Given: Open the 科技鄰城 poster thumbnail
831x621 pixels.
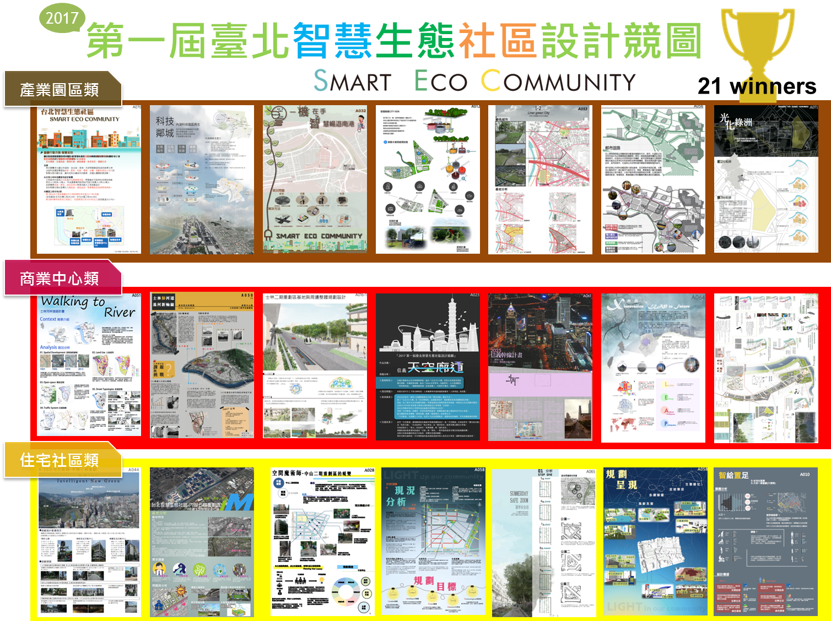Looking at the screenshot, I should click(202, 179).
